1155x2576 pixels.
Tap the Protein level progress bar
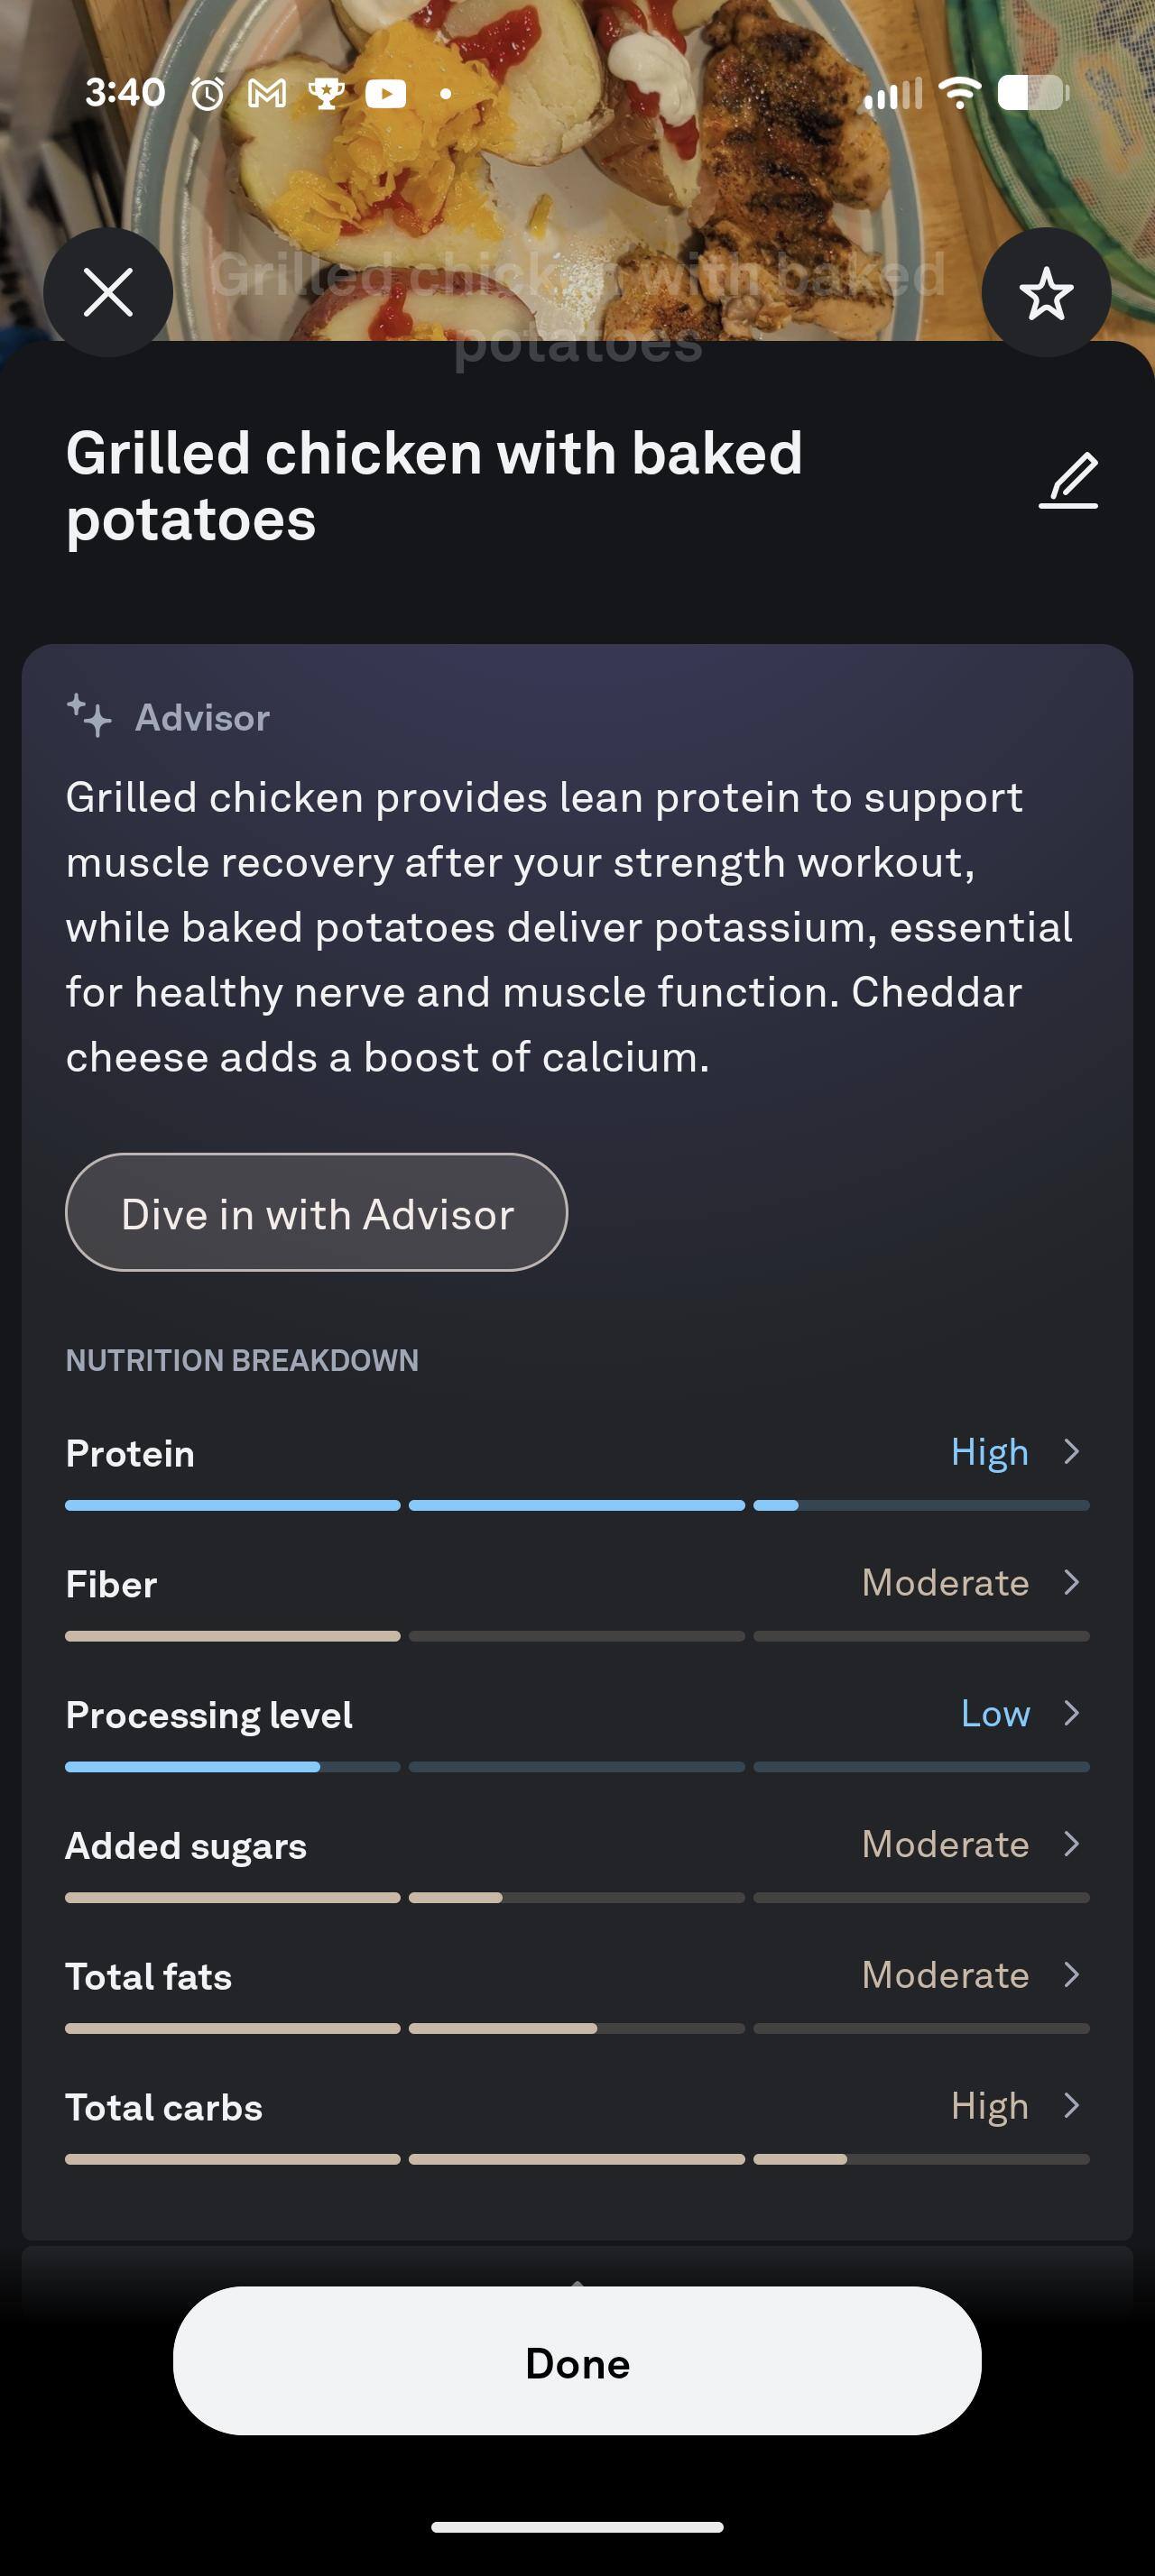(x=576, y=1505)
